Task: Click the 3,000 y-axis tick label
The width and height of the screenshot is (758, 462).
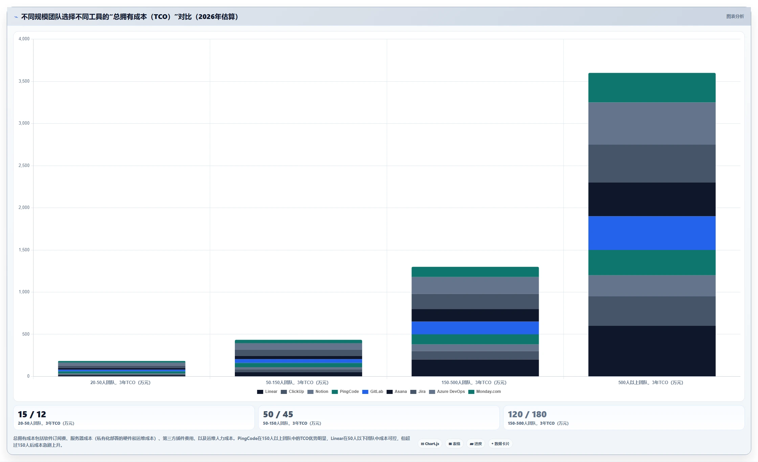Action: pyautogui.click(x=24, y=123)
